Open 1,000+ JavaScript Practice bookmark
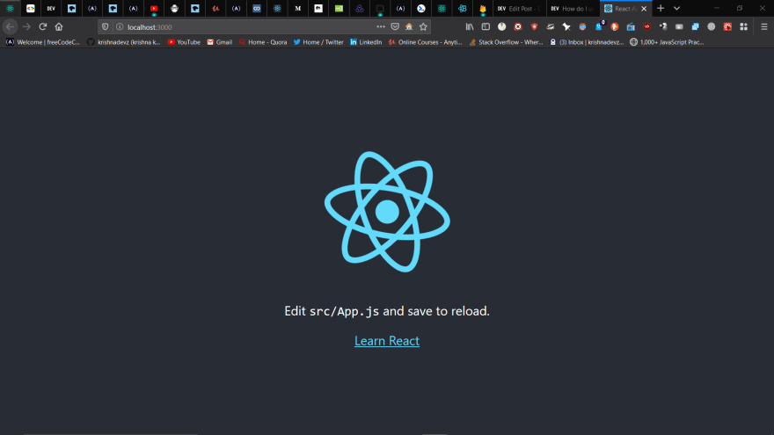Screen dimensions: 774x435 point(667,42)
